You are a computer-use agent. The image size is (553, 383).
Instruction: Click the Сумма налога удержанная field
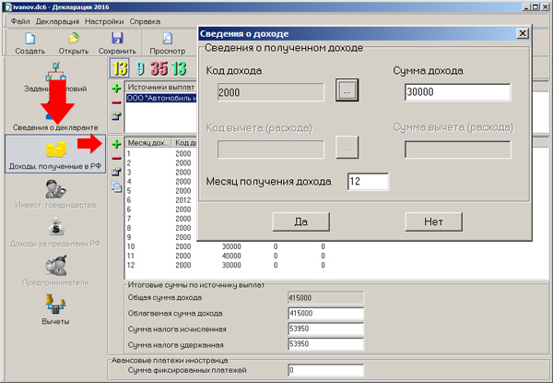click(x=325, y=344)
